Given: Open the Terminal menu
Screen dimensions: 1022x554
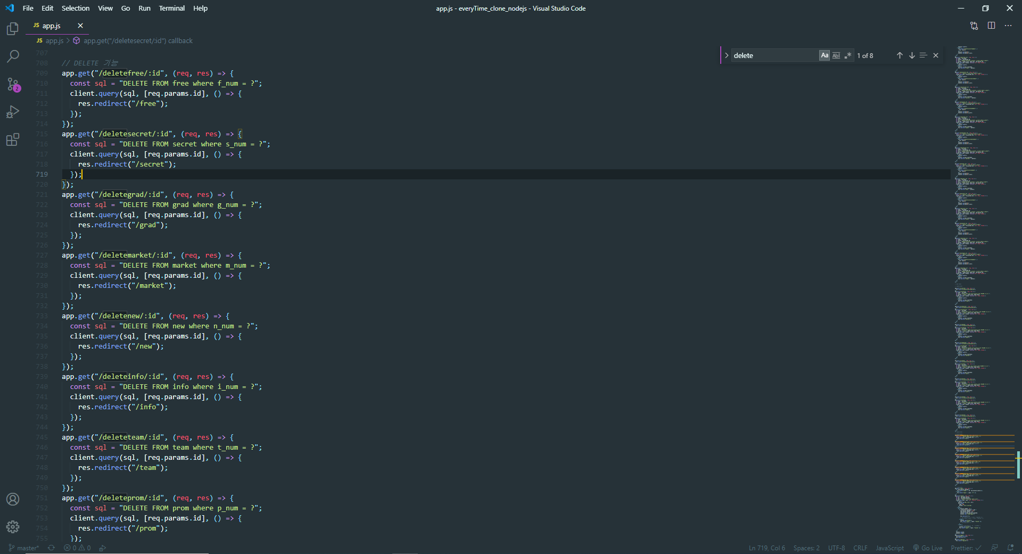Looking at the screenshot, I should [171, 8].
